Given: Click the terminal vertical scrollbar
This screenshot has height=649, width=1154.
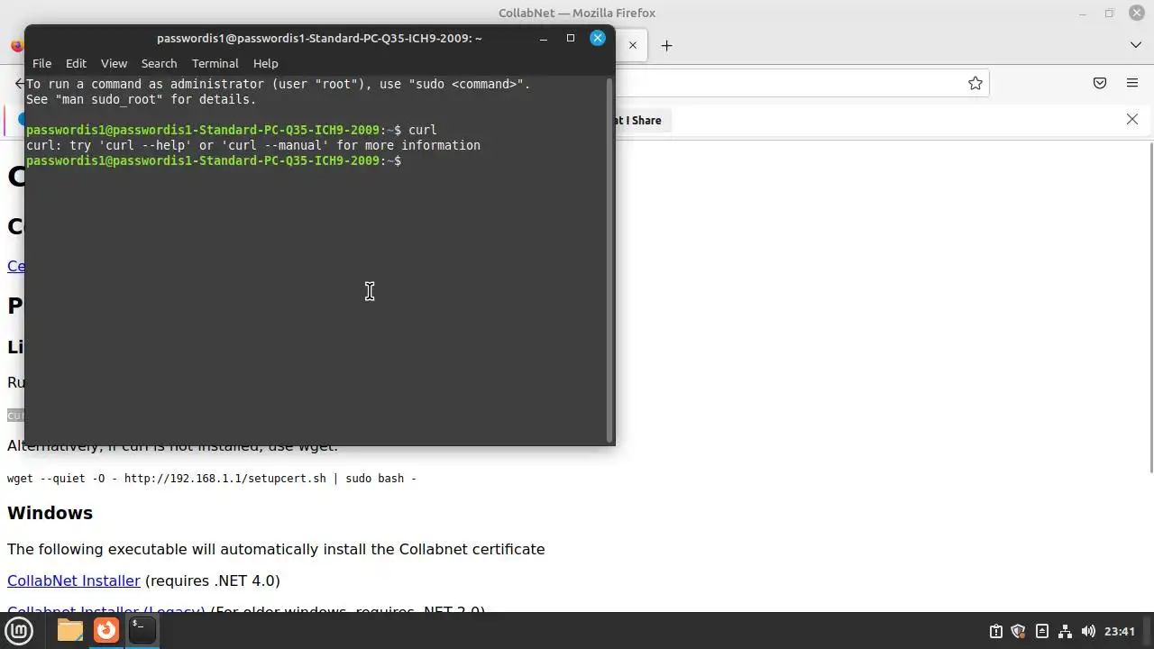Looking at the screenshot, I should coord(609,260).
